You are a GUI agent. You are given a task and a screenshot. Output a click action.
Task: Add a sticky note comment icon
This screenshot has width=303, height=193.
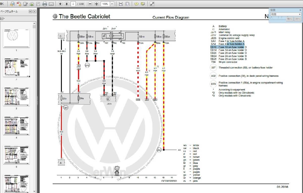point(136,4)
